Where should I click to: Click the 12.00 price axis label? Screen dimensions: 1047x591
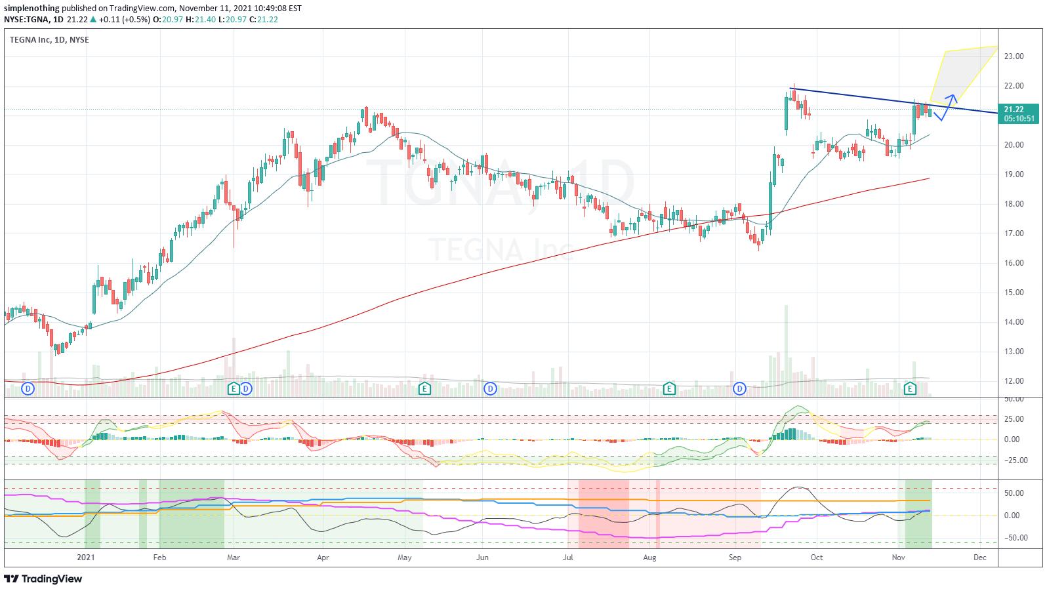tap(1014, 381)
